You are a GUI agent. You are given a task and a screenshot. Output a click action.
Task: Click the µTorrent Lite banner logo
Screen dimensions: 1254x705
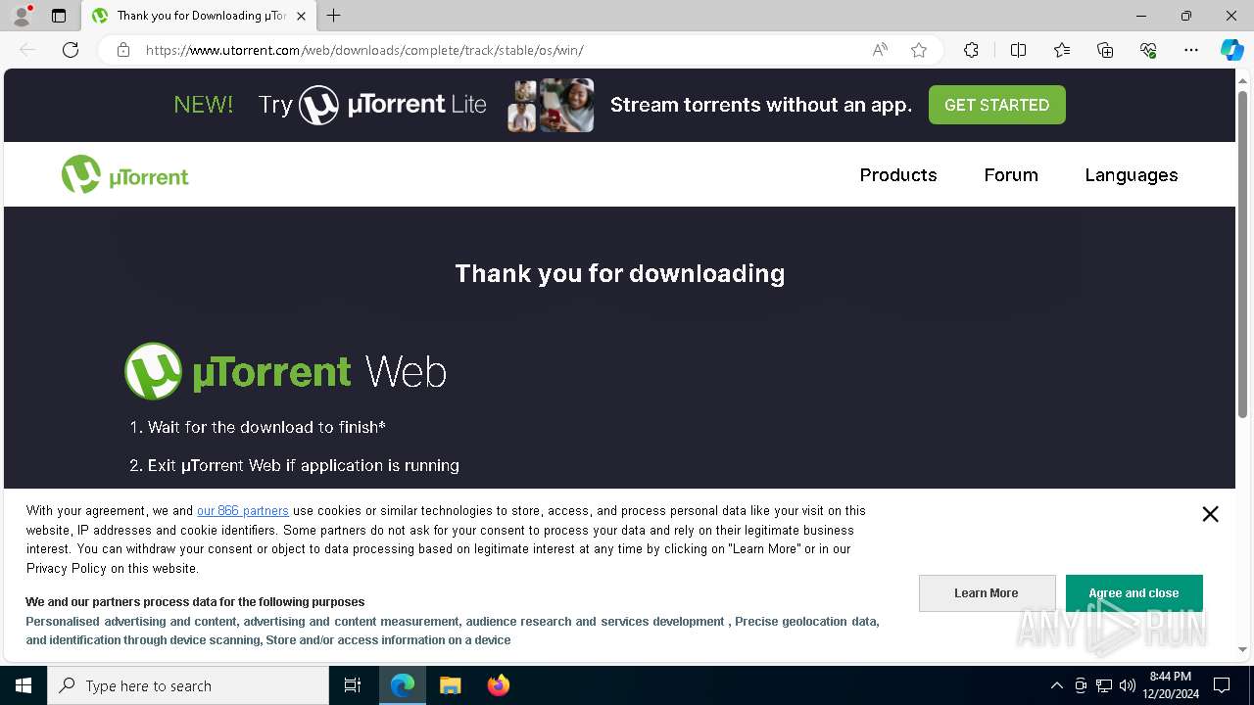393,105
